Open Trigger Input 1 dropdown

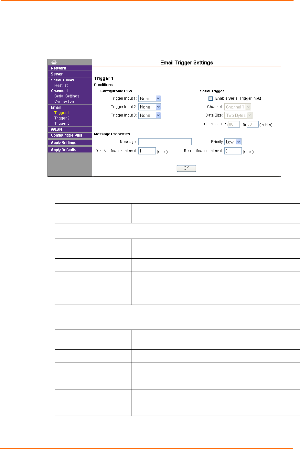[150, 98]
